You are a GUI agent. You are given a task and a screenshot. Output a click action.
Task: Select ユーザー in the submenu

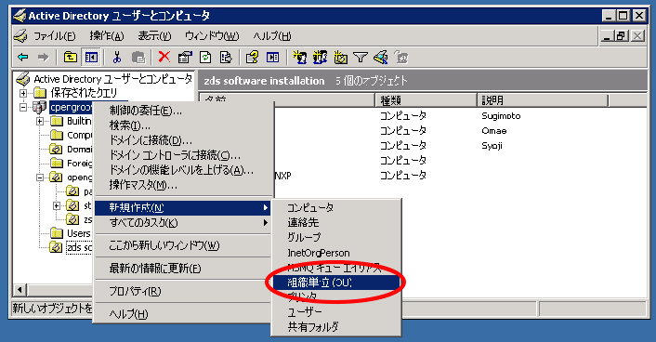pyautogui.click(x=336, y=312)
